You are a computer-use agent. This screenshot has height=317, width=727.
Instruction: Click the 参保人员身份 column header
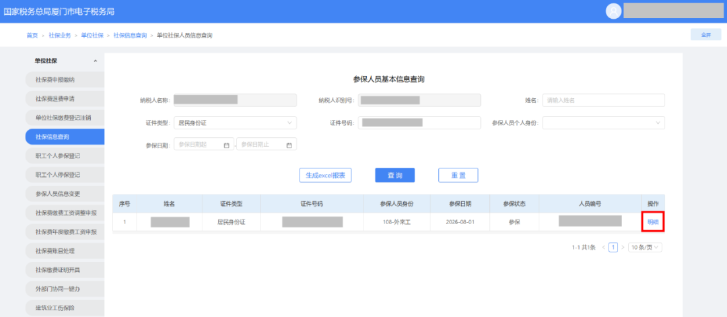pyautogui.click(x=396, y=204)
